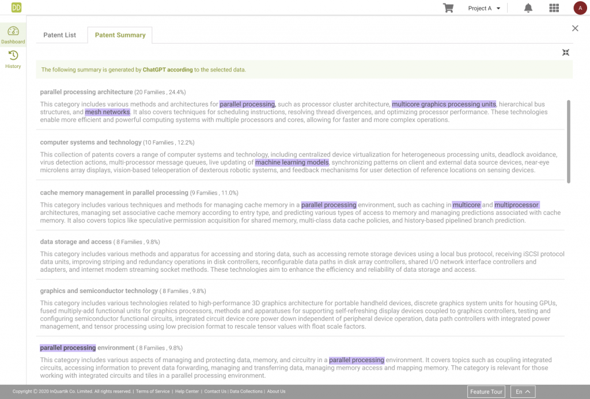Select parallel processing environment heading
The width and height of the screenshot is (590, 399).
tap(87, 348)
